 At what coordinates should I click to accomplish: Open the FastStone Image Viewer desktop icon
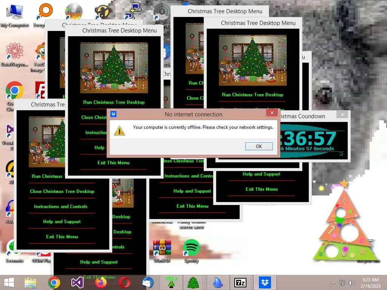[39, 57]
